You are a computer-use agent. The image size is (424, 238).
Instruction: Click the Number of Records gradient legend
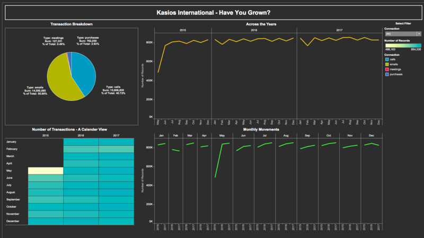tap(403, 46)
